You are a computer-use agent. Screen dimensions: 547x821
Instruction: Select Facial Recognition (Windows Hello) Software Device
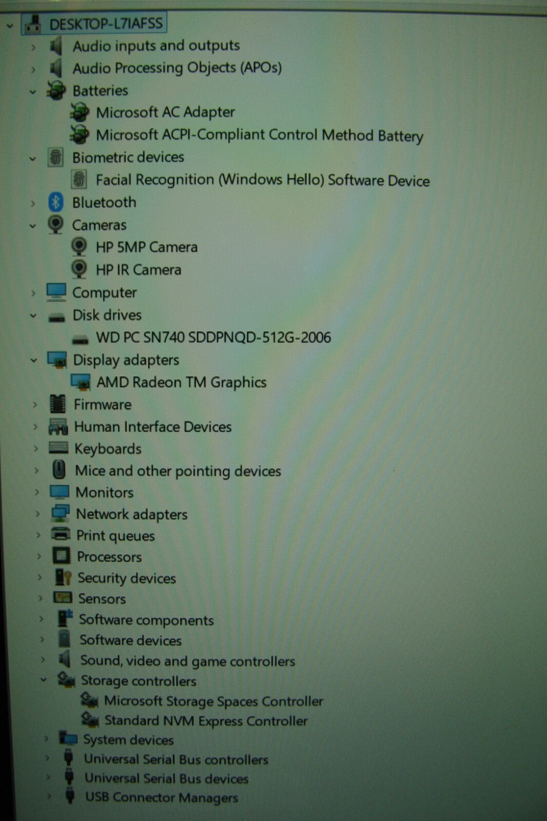pos(263,180)
